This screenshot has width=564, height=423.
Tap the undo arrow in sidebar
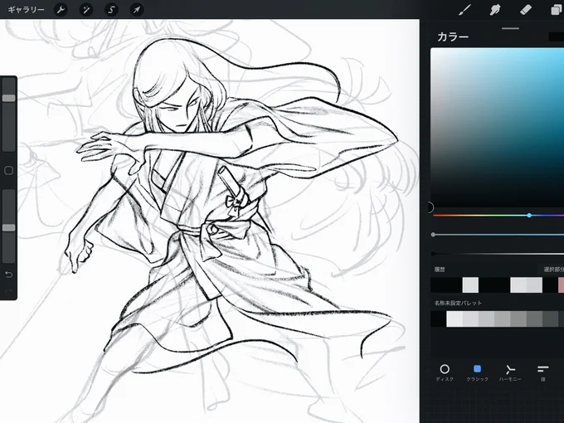click(9, 275)
